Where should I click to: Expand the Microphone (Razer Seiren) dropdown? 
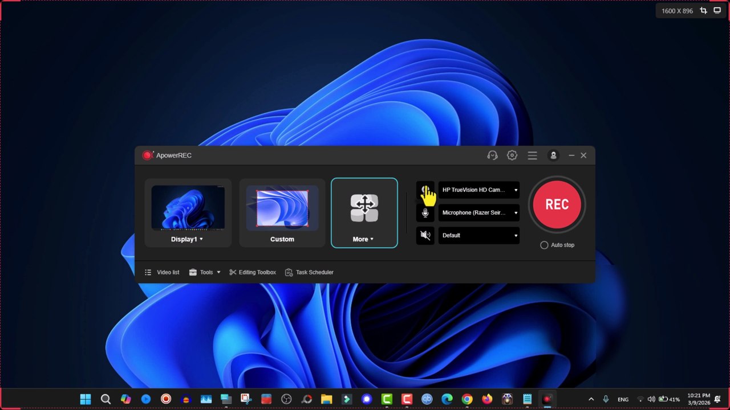pos(516,213)
